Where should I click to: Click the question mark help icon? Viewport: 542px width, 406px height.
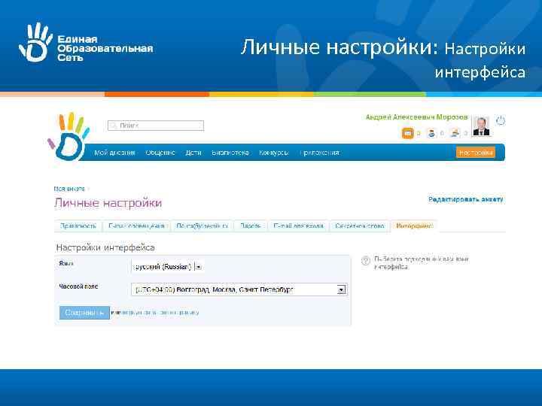point(366,260)
